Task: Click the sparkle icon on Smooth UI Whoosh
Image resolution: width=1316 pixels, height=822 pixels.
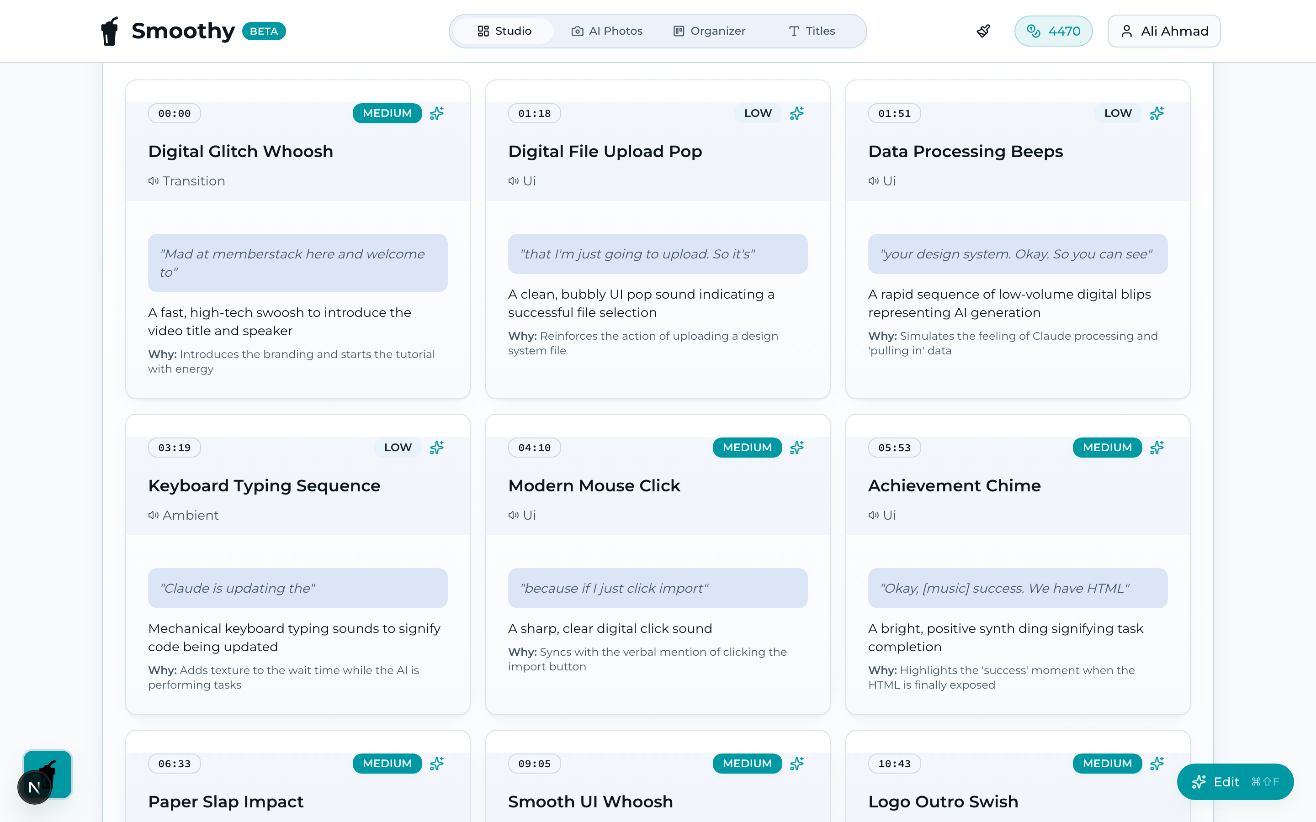Action: coord(796,763)
